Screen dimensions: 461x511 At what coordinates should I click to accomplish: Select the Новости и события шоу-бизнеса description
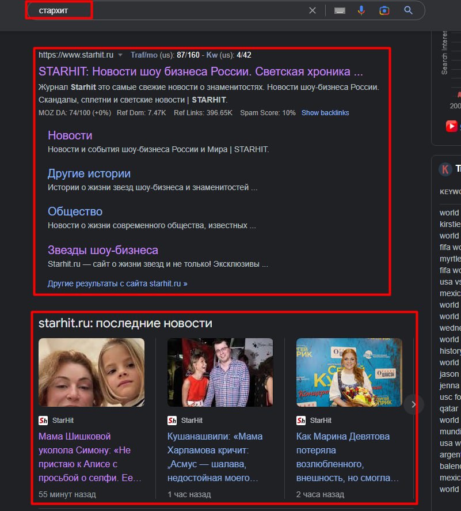click(158, 149)
